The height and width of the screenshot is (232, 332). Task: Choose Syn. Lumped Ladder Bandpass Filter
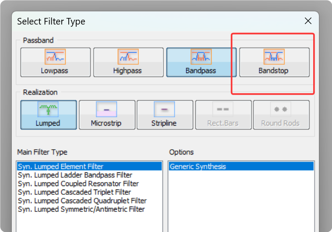(74, 175)
